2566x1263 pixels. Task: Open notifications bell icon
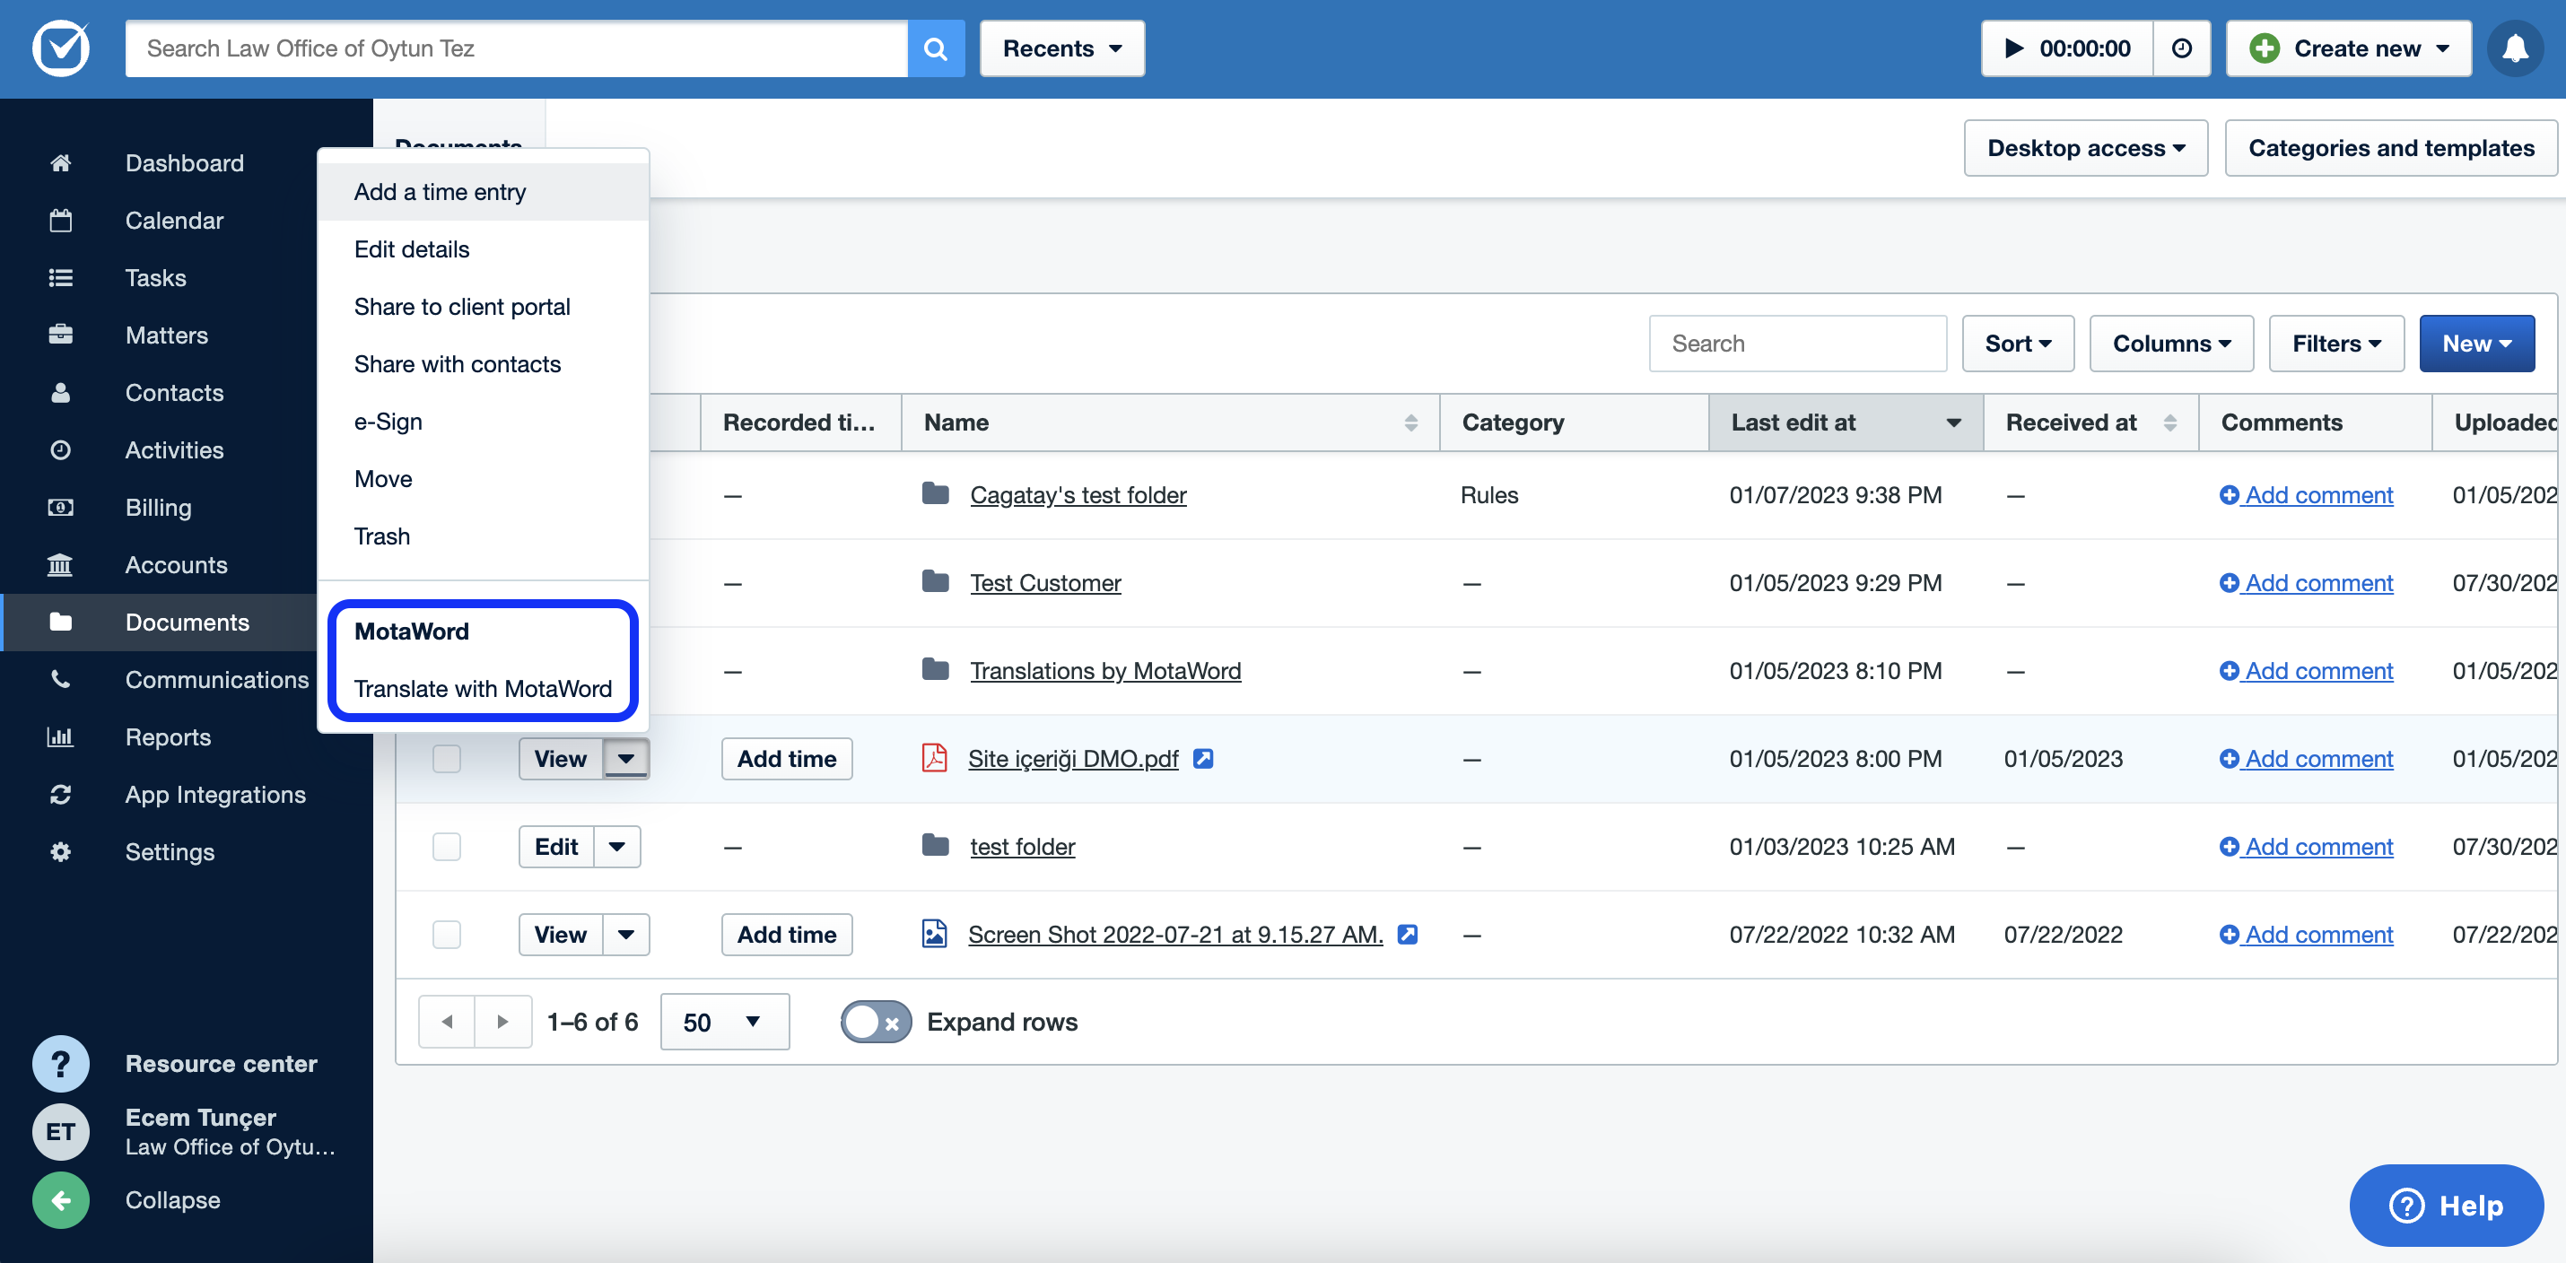[2514, 48]
